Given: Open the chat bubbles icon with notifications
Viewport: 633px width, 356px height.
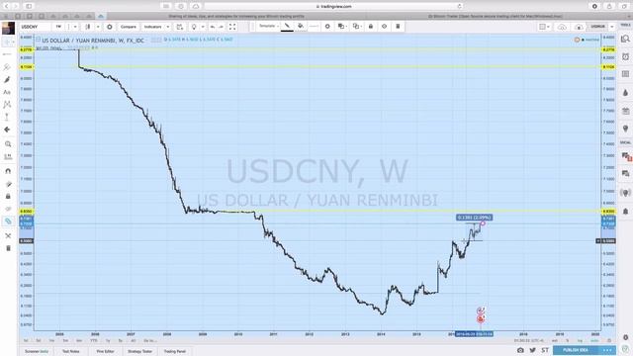Looking at the screenshot, I should (x=626, y=156).
